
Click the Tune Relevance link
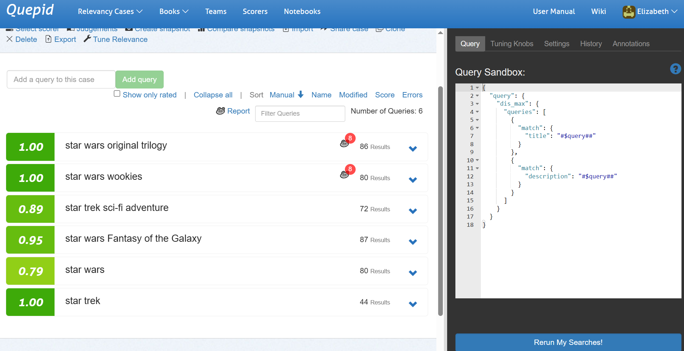[120, 39]
